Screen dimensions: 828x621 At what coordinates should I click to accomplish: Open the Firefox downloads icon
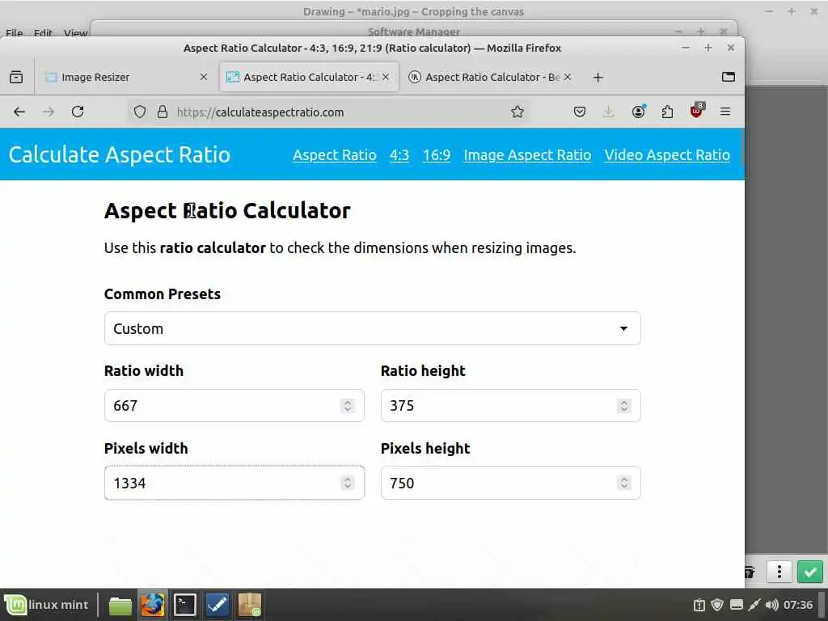coord(608,112)
